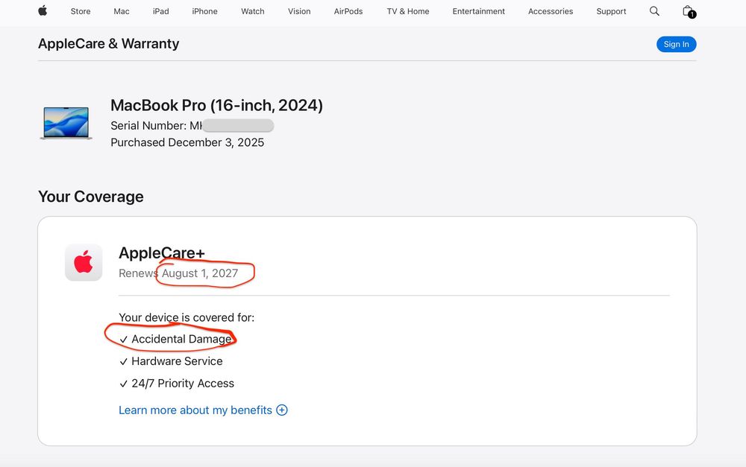Screen dimensions: 746x467
Task: Open the Support menu item
Action: pyautogui.click(x=612, y=11)
